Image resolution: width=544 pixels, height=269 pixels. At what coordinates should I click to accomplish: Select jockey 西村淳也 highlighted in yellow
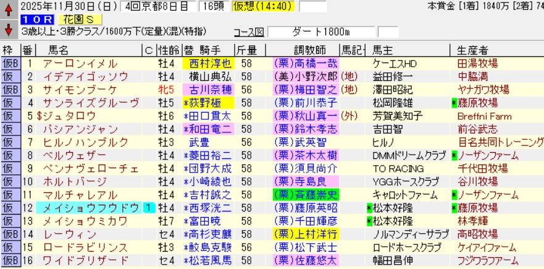coord(209,63)
